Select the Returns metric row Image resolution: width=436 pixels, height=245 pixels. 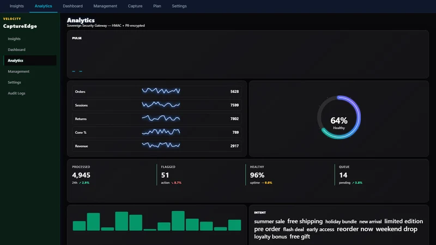[x=157, y=119]
